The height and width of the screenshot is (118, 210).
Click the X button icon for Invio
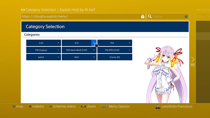coord(14,106)
